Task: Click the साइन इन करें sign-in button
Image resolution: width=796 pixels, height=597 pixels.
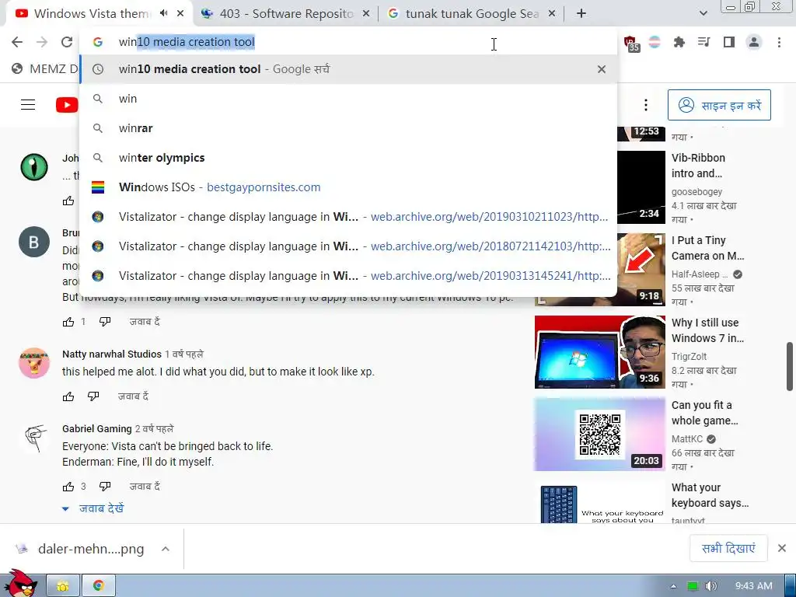Action: tap(719, 105)
